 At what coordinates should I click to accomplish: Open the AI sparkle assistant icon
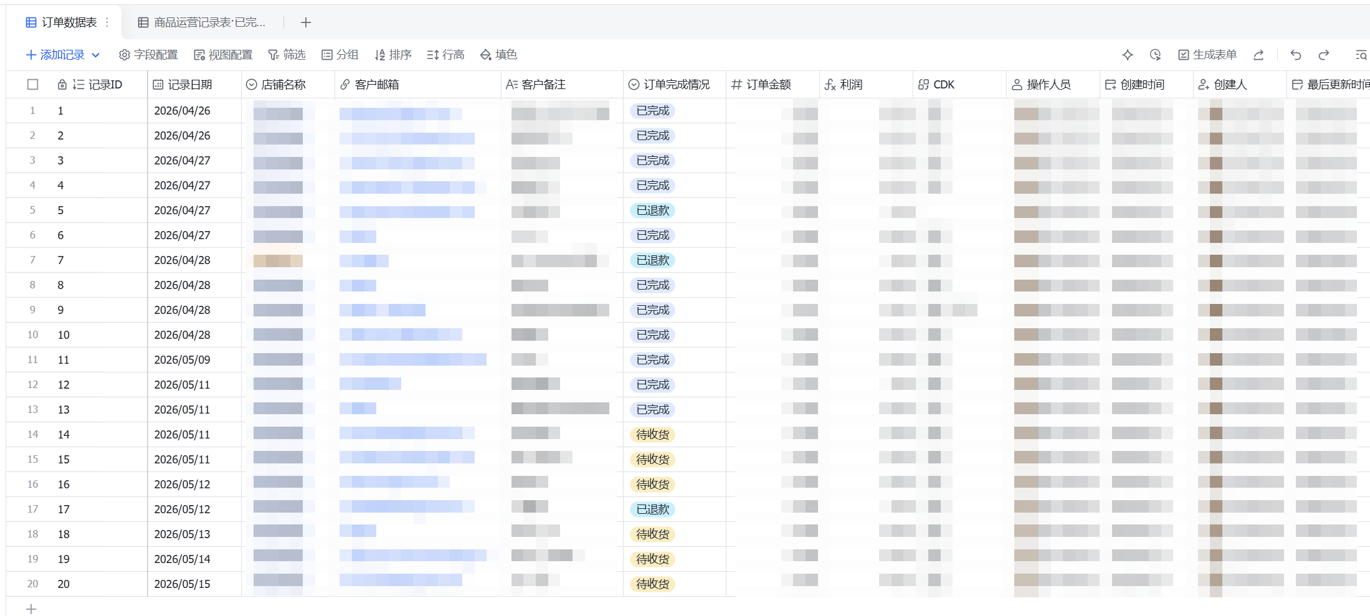click(1128, 55)
